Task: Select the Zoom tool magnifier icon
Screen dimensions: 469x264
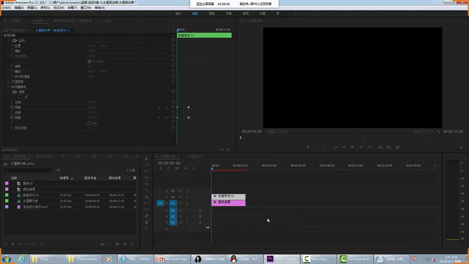Action: coord(147,229)
